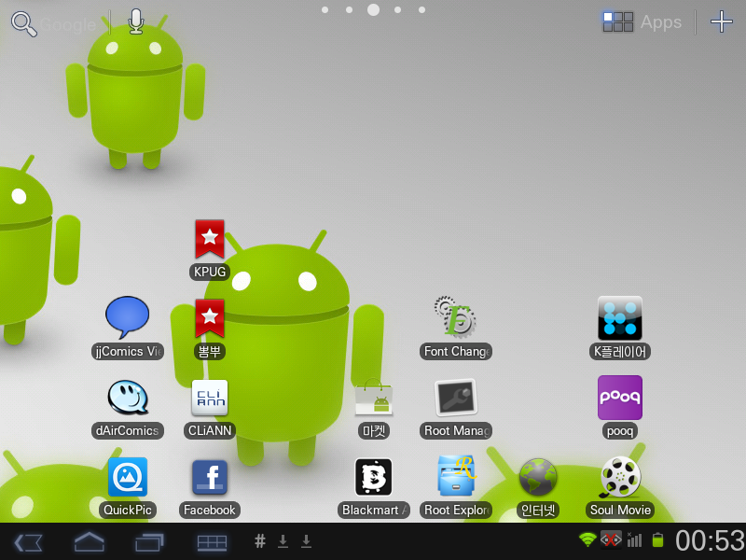The height and width of the screenshot is (560, 746).
Task: Launch the Root Explorer app
Action: coord(455,487)
